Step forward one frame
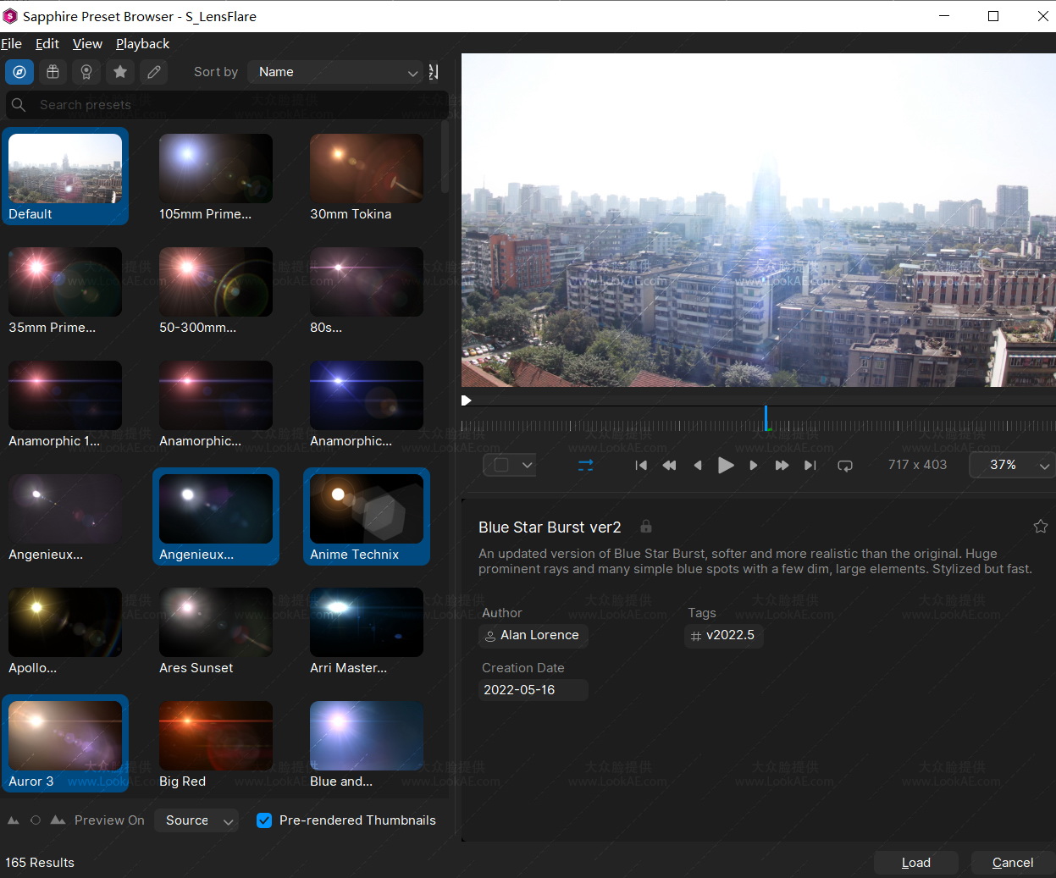Viewport: 1056px width, 878px height. click(x=754, y=465)
